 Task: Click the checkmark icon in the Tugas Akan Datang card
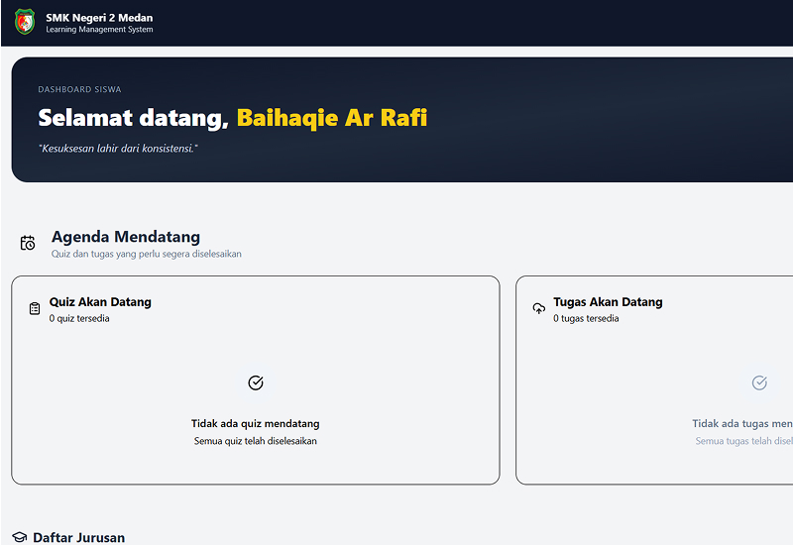[x=759, y=382]
